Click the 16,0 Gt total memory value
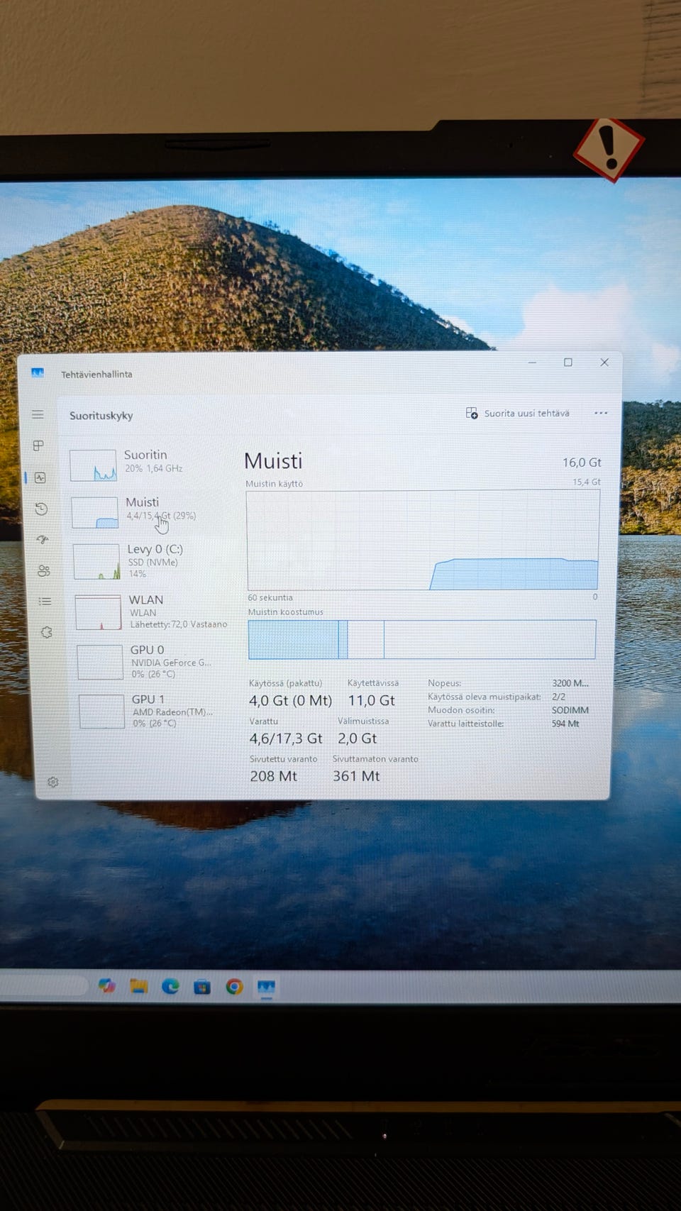 (x=582, y=463)
